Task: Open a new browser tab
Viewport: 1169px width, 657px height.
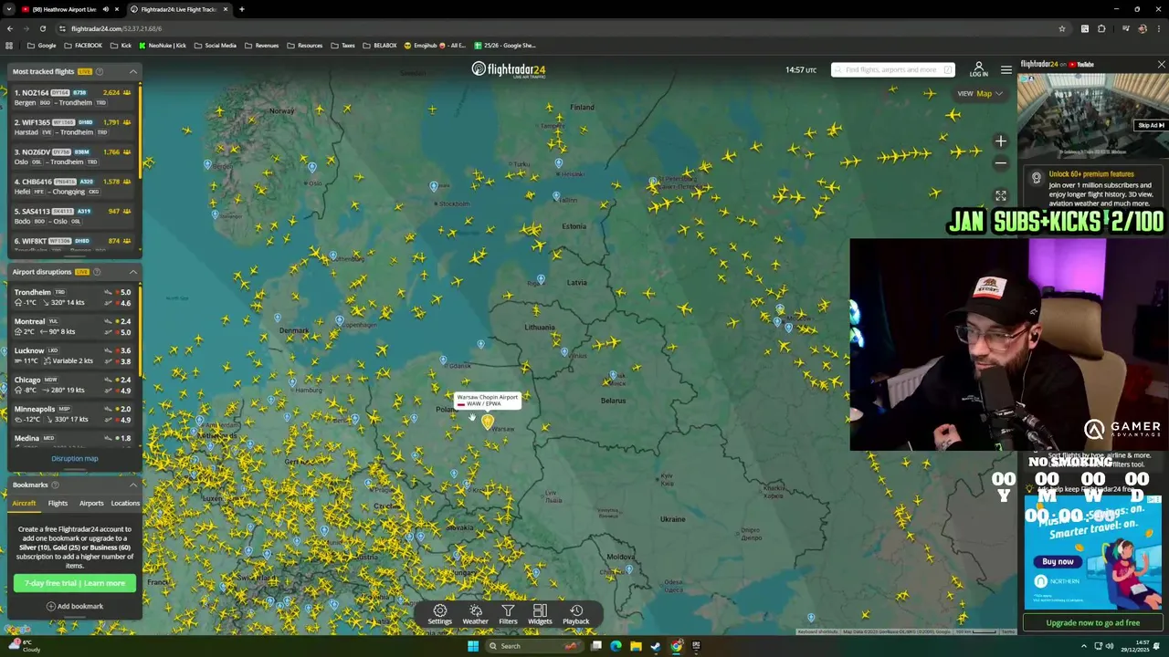Action: tap(241, 9)
